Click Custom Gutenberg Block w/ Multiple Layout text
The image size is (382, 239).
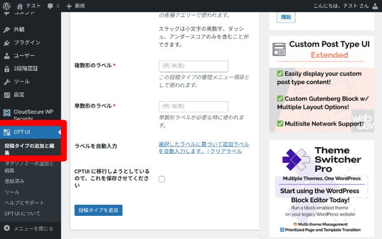point(323,103)
